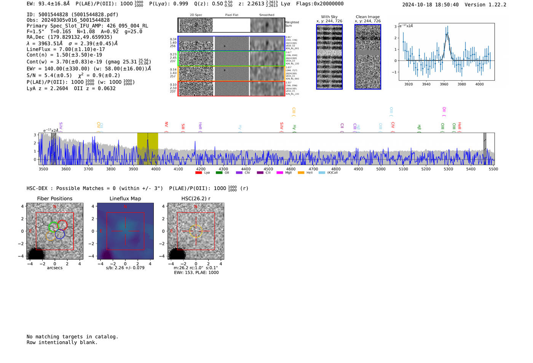Screen dimensions: 533x363
Task: Click the Primary Spec_Slot_IFU_AMP line
Action: [x=87, y=26]
